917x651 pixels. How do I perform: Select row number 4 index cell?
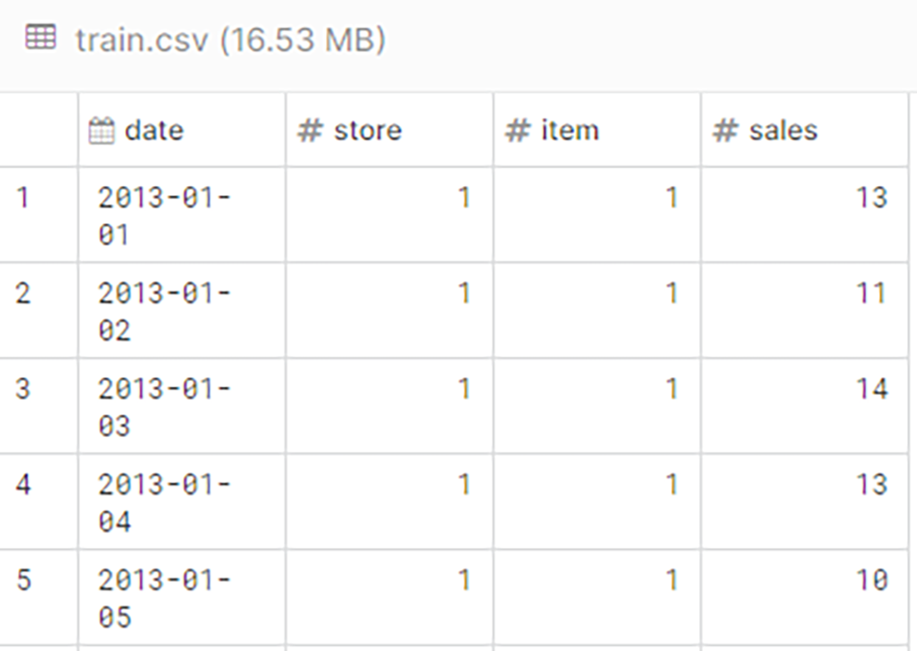23,484
